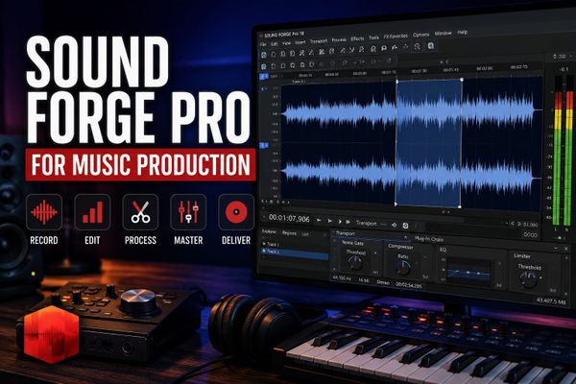Open the Process menu
Viewport: 576px width, 384px height.
coord(339,39)
